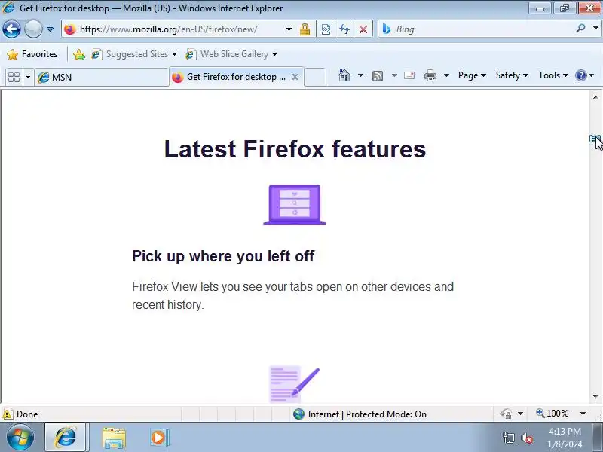
Task: Close the Get Firefox for desktop tab
Action: click(295, 77)
